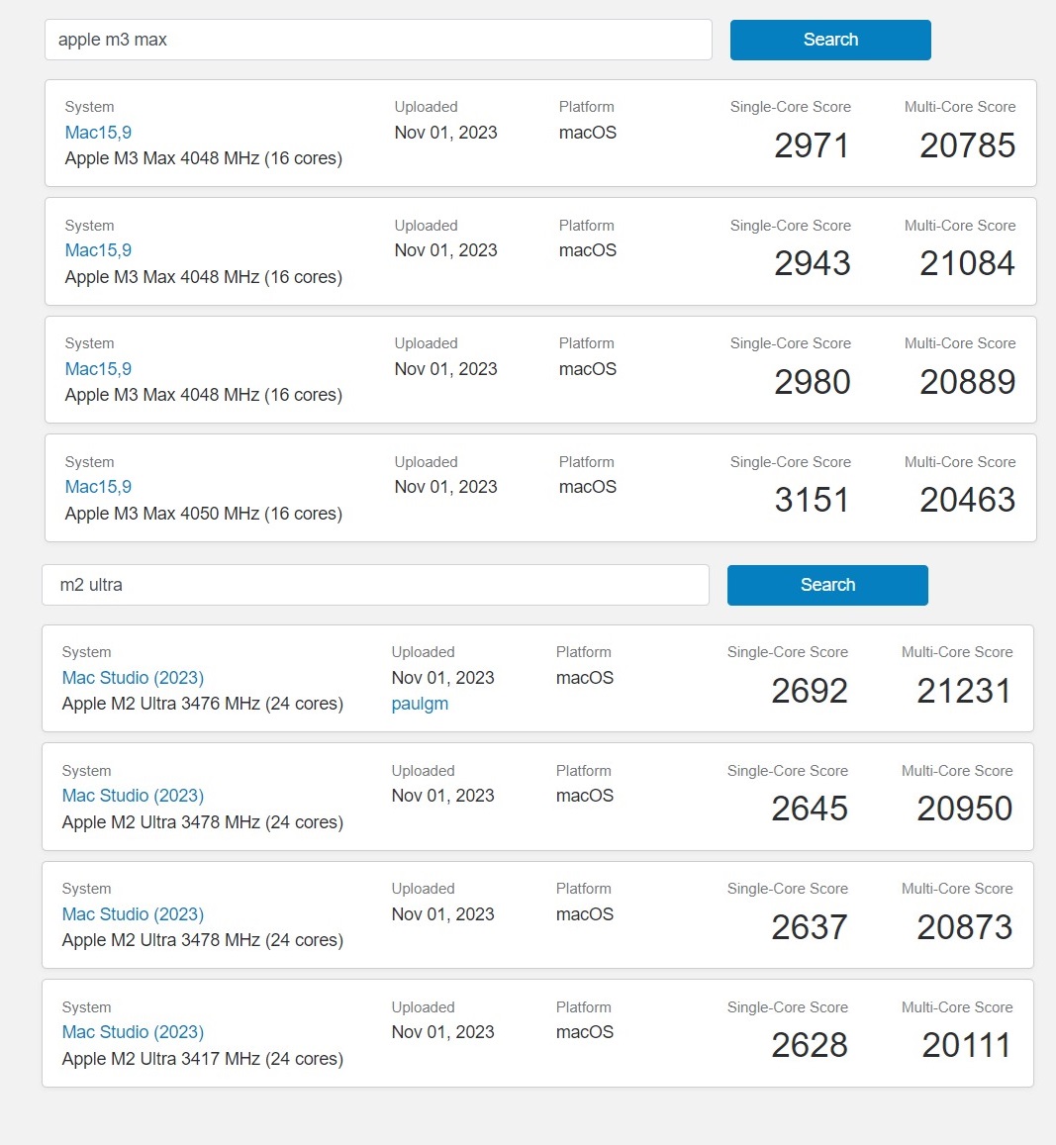The image size is (1056, 1145).
Task: Click the 3151 single-core score
Action: coord(813,500)
